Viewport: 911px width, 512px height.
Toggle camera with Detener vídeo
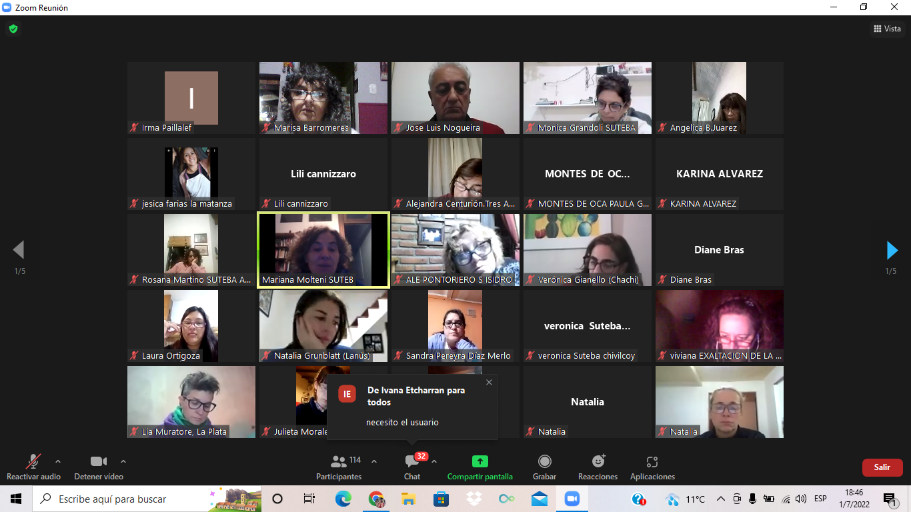(x=98, y=466)
